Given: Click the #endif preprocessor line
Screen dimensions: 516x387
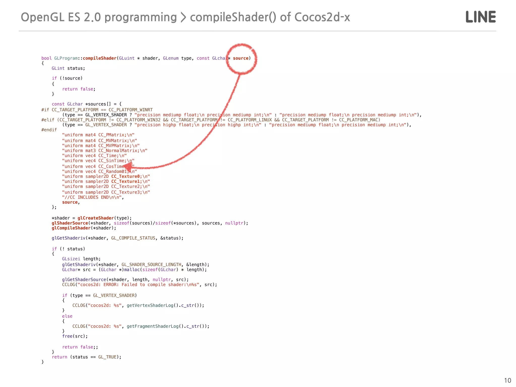Looking at the screenshot, I should [49, 130].
